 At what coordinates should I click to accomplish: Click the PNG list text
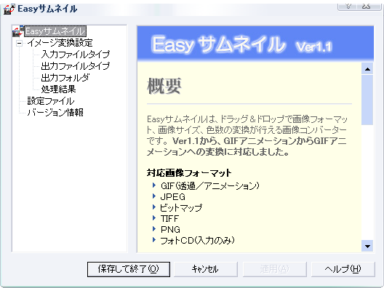(x=170, y=230)
